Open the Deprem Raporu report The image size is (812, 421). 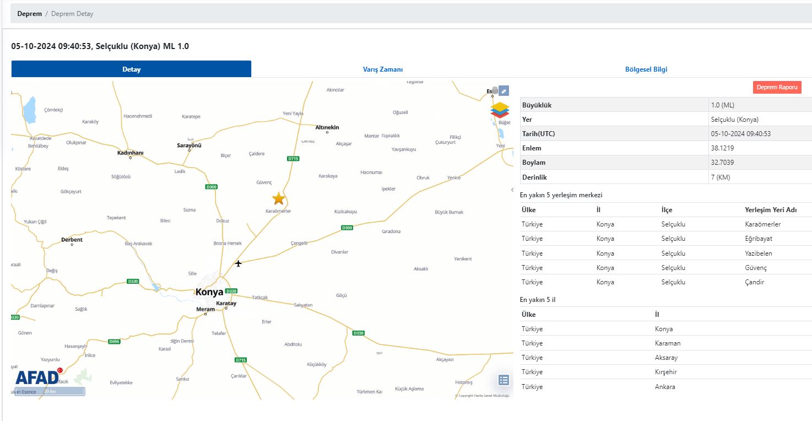pyautogui.click(x=777, y=87)
